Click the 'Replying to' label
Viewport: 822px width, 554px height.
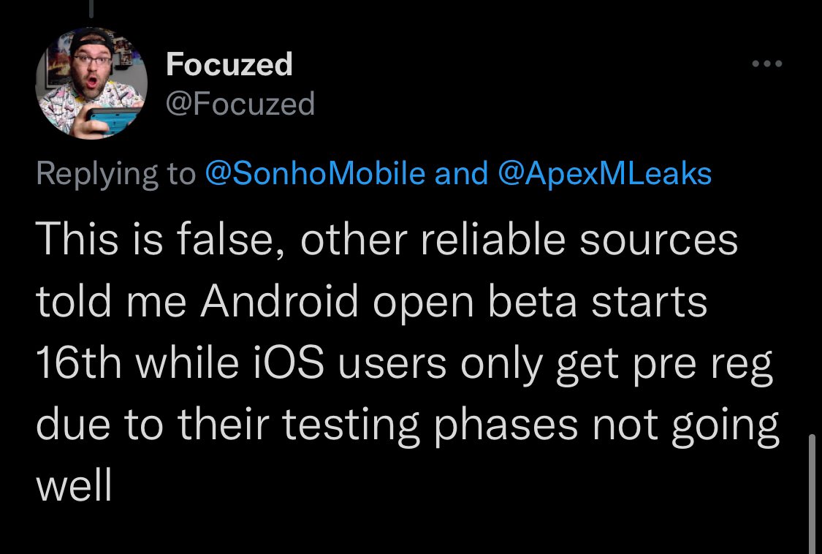coord(116,174)
